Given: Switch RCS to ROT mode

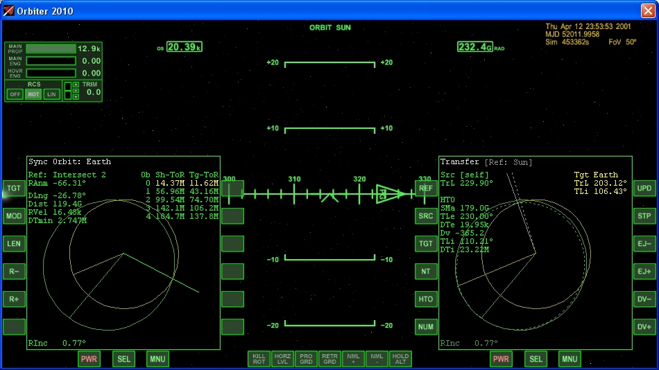Looking at the screenshot, I should pos(33,94).
